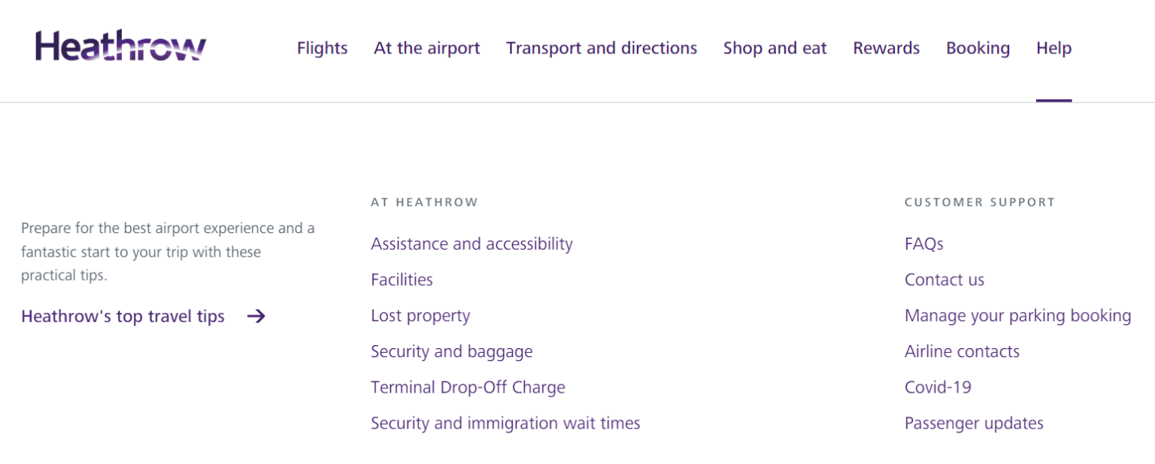This screenshot has width=1155, height=464.
Task: Open Security and baggage page
Action: [x=451, y=352]
